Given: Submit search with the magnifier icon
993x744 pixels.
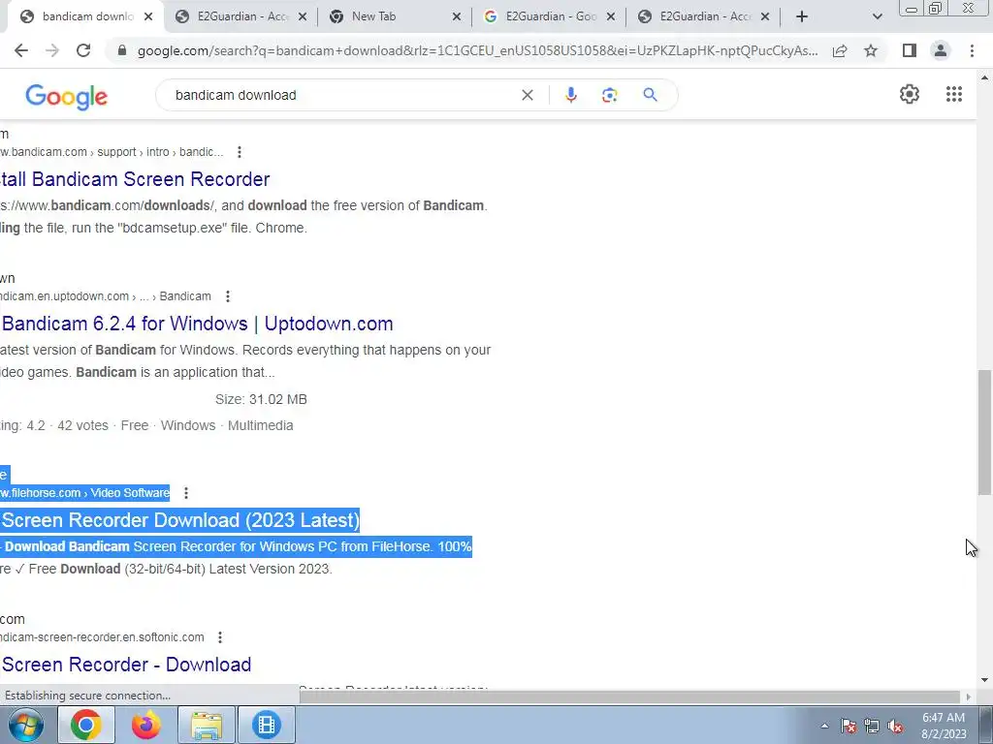Looking at the screenshot, I should tap(650, 95).
